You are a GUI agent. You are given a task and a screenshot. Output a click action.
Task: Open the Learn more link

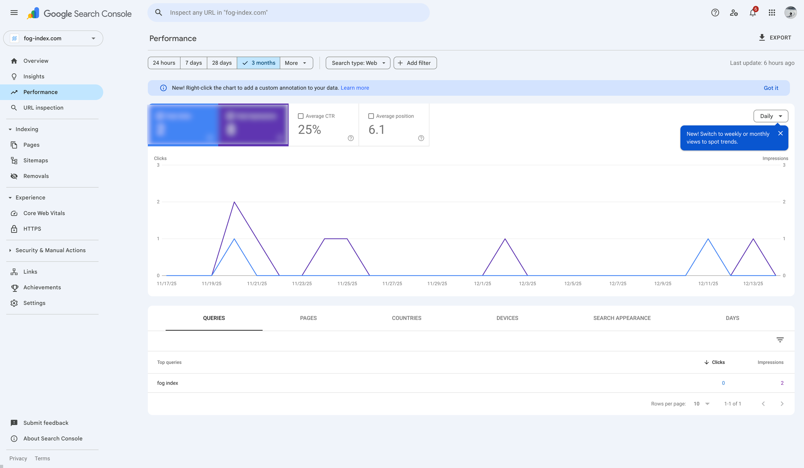click(x=355, y=88)
